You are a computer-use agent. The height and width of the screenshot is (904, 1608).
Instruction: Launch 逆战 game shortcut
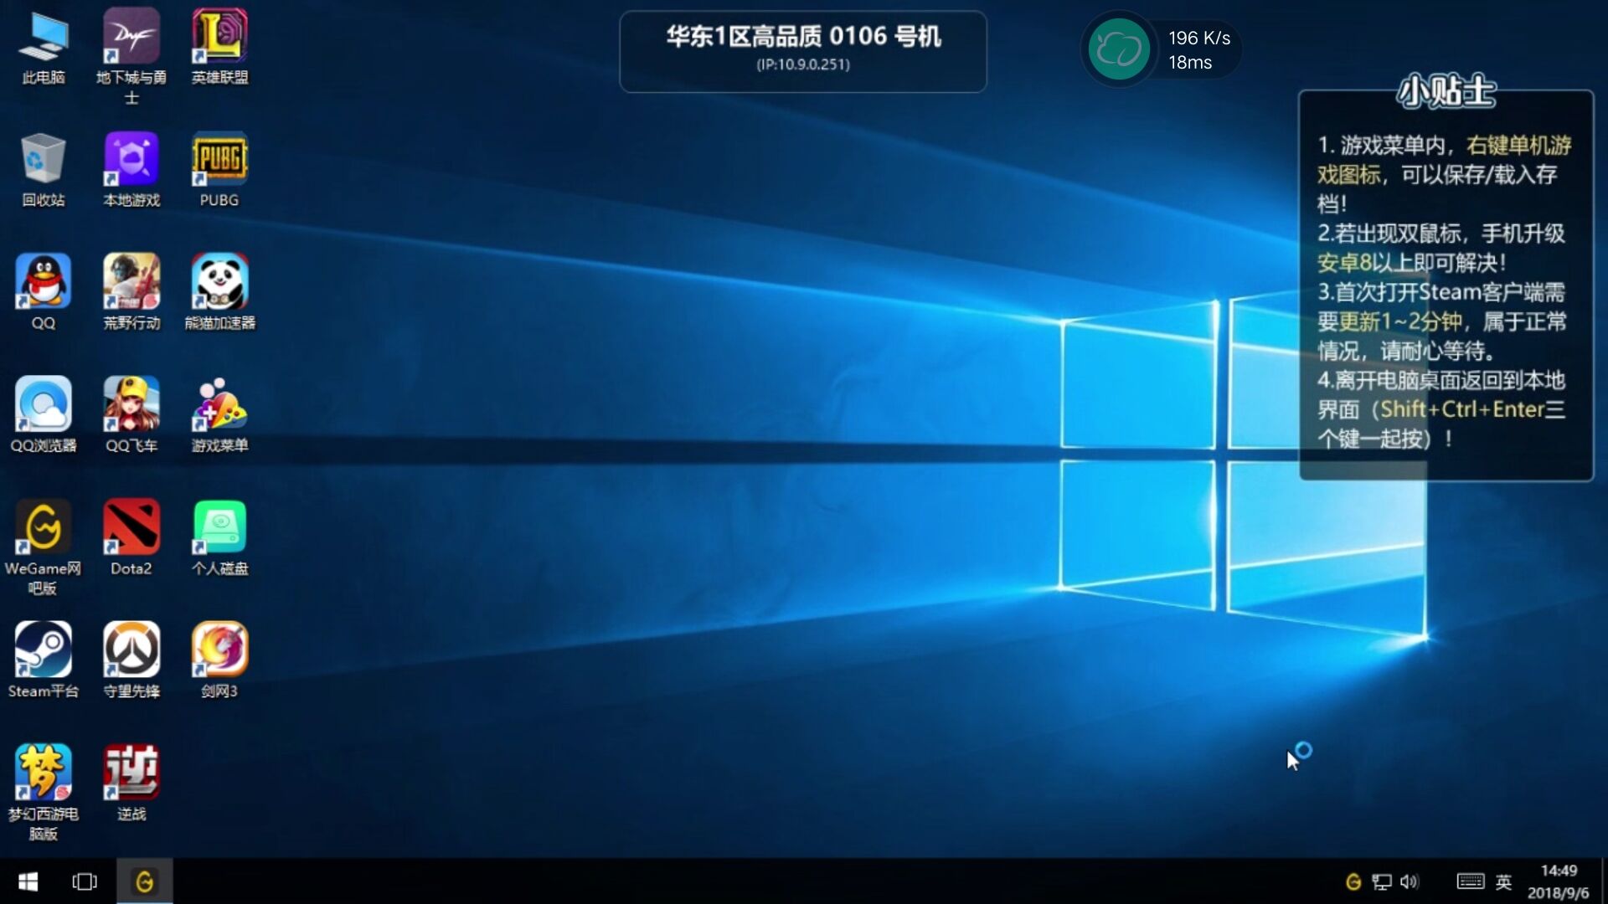[x=131, y=783]
